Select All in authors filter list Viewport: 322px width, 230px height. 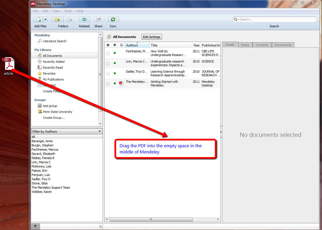click(x=67, y=137)
